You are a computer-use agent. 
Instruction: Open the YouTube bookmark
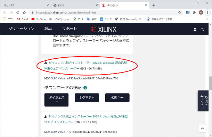click(x=39, y=19)
